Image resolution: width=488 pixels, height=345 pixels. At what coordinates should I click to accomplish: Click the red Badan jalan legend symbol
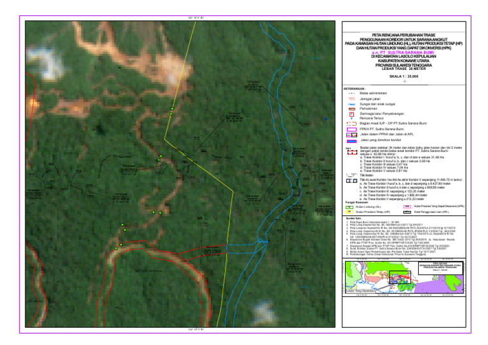(352, 152)
